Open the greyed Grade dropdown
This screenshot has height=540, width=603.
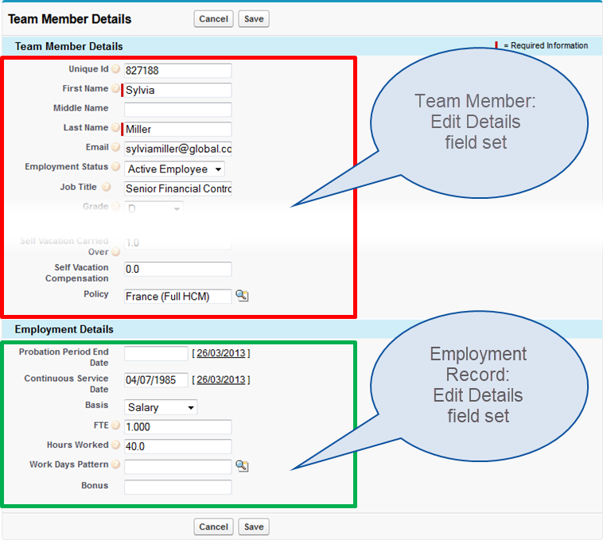(154, 208)
